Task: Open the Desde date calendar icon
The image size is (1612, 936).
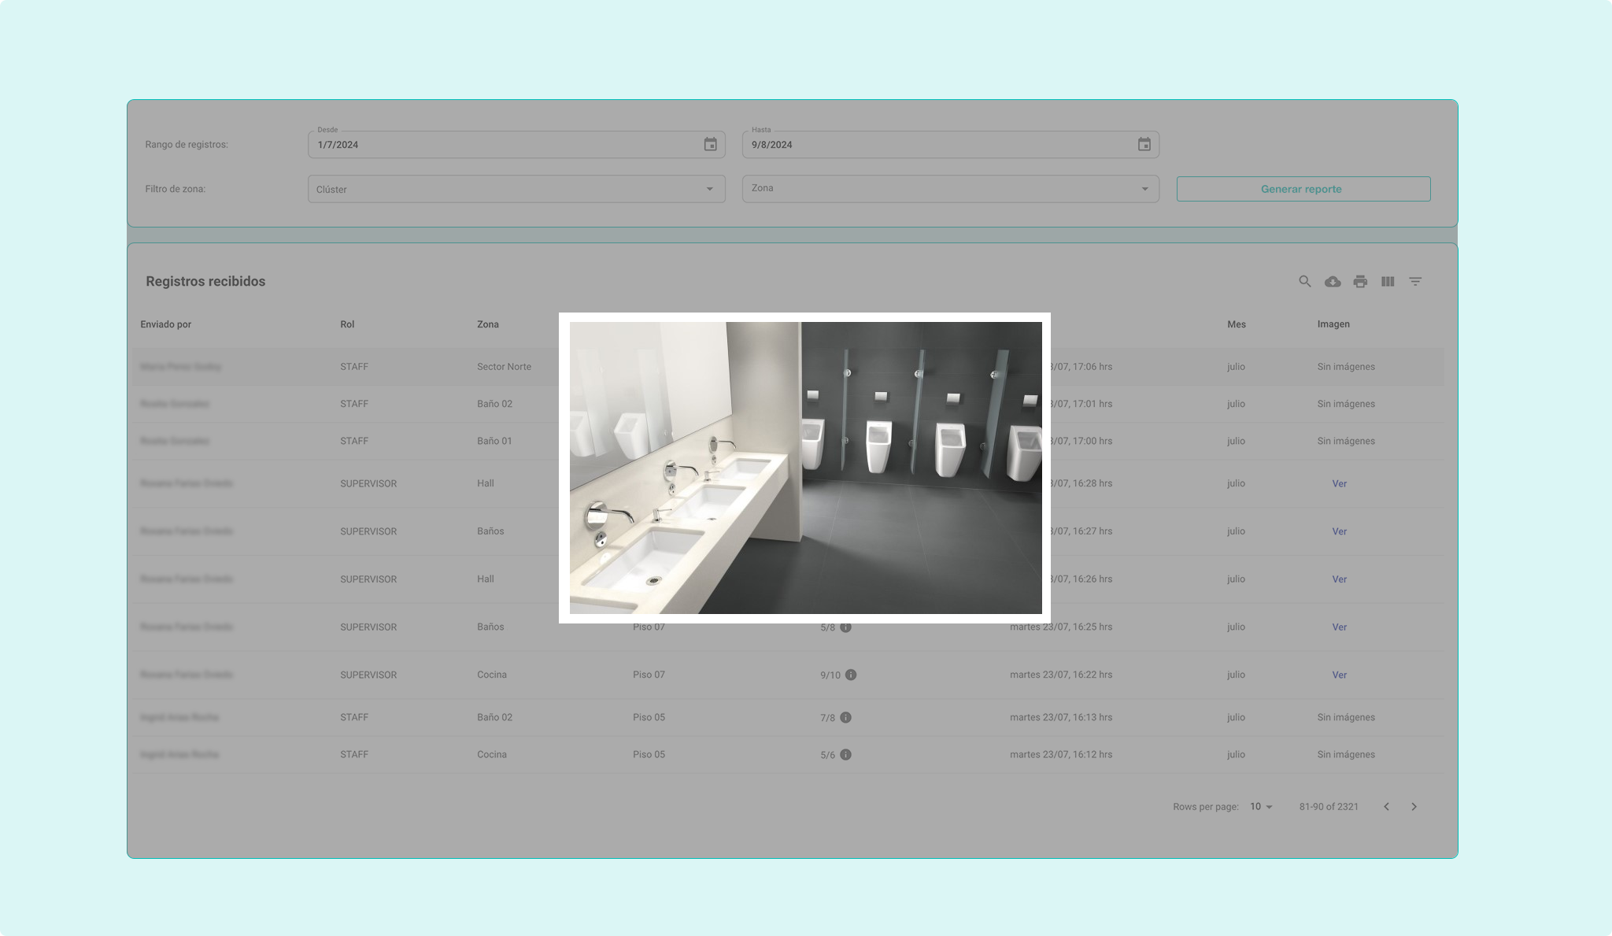Action: 710,145
